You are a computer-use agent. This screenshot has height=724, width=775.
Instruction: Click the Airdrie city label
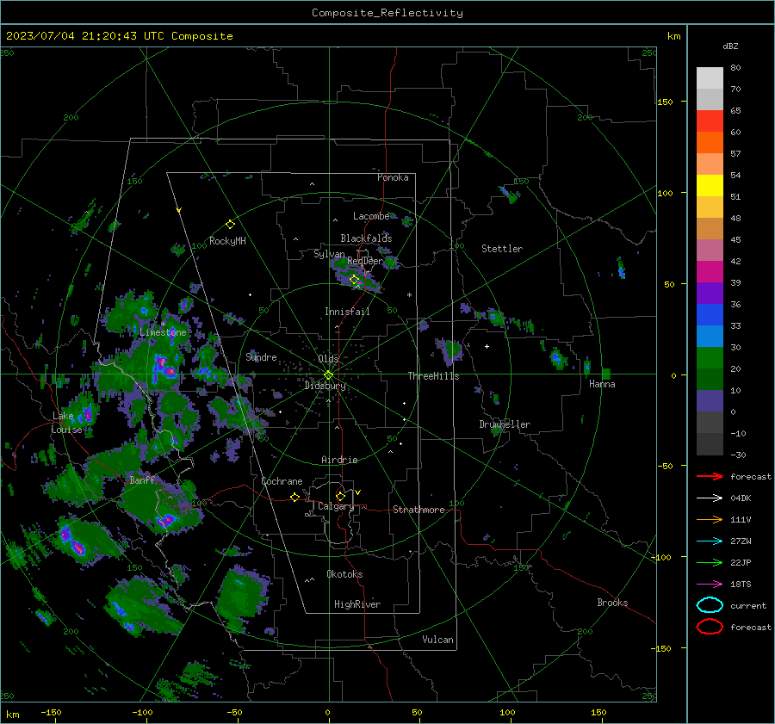(339, 460)
